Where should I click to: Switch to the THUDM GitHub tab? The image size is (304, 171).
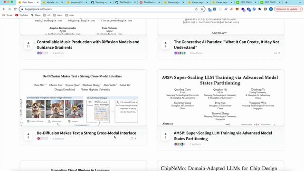tap(125, 2)
